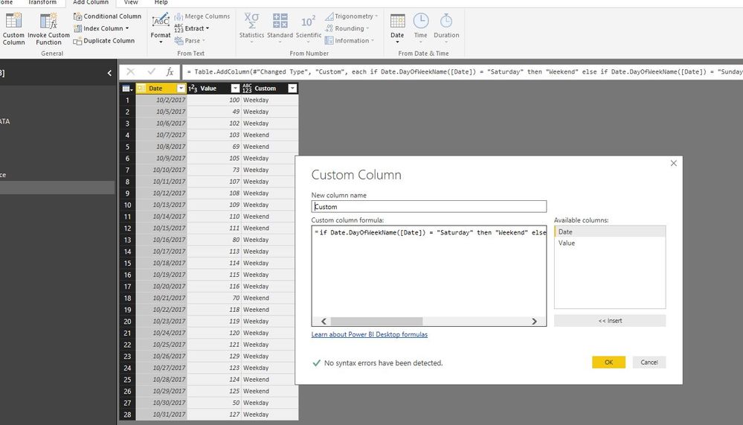Image resolution: width=743 pixels, height=425 pixels.
Task: Open the Standard operations tool
Action: (x=280, y=28)
